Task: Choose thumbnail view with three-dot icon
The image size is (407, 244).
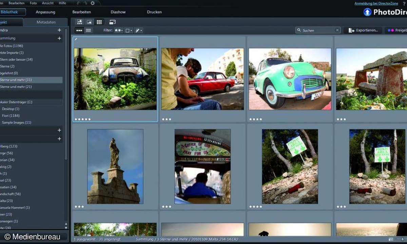Action: [79, 30]
